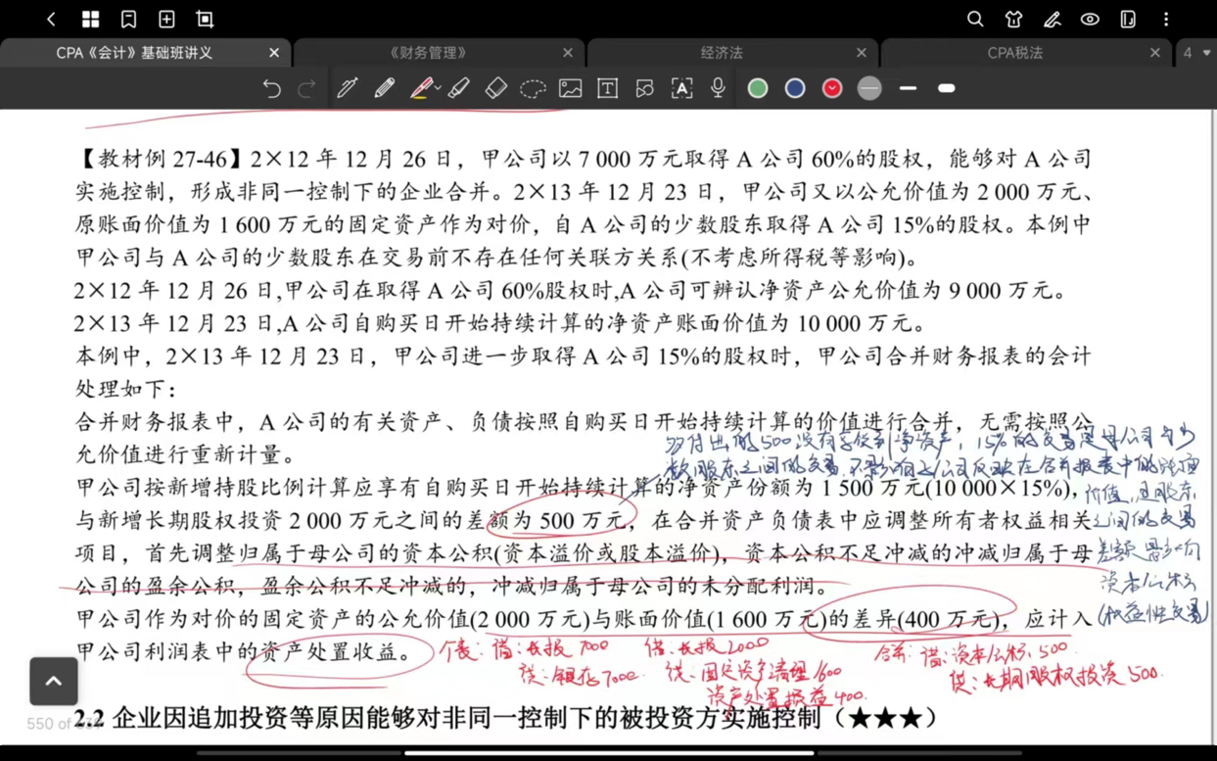This screenshot has width=1217, height=761.
Task: Switch to the CPA税法 tab
Action: point(1014,53)
